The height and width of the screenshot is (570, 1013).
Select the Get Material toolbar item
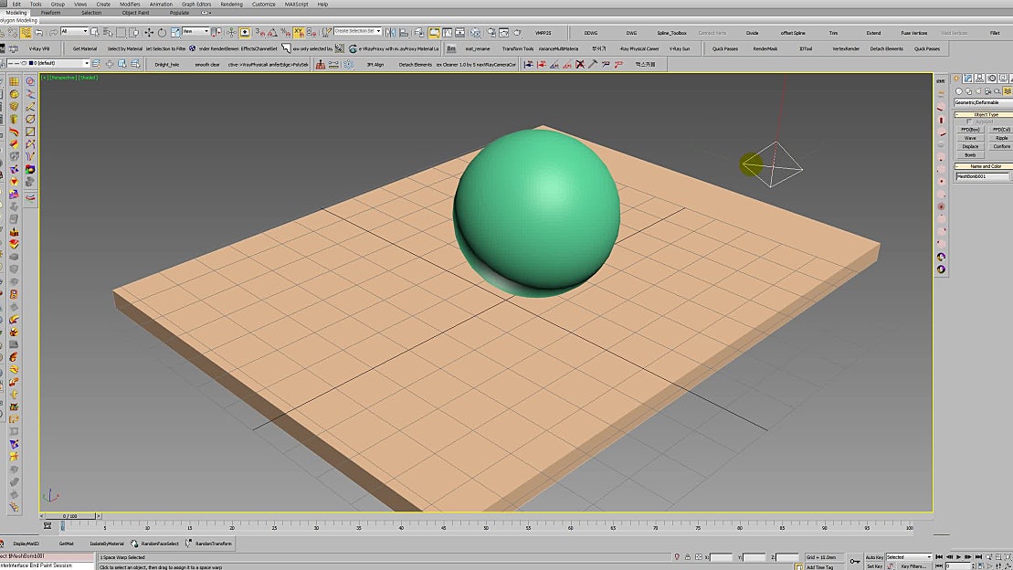coord(86,47)
